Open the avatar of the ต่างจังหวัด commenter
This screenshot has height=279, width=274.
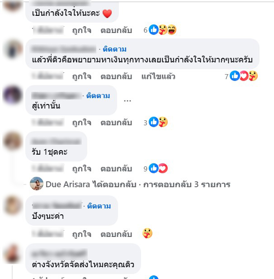(x=13, y=254)
